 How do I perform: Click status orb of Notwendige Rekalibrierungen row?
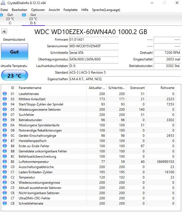[5, 130]
